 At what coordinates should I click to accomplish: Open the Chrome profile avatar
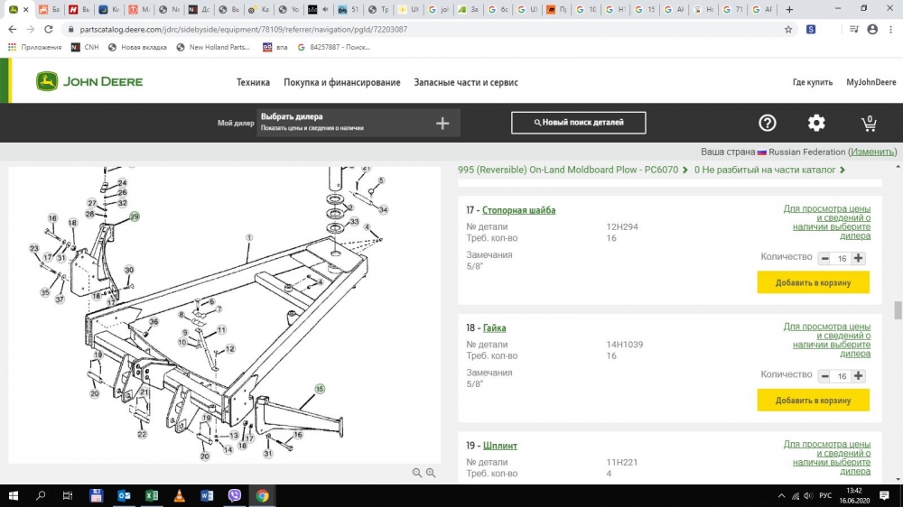coord(872,30)
